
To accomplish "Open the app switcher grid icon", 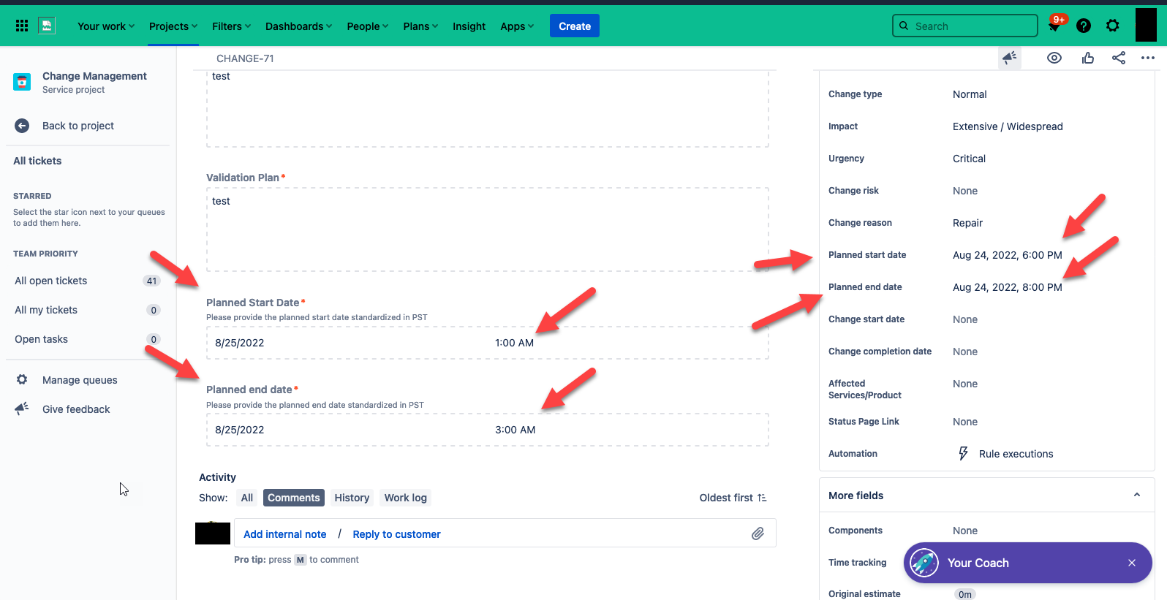I will click(x=22, y=26).
